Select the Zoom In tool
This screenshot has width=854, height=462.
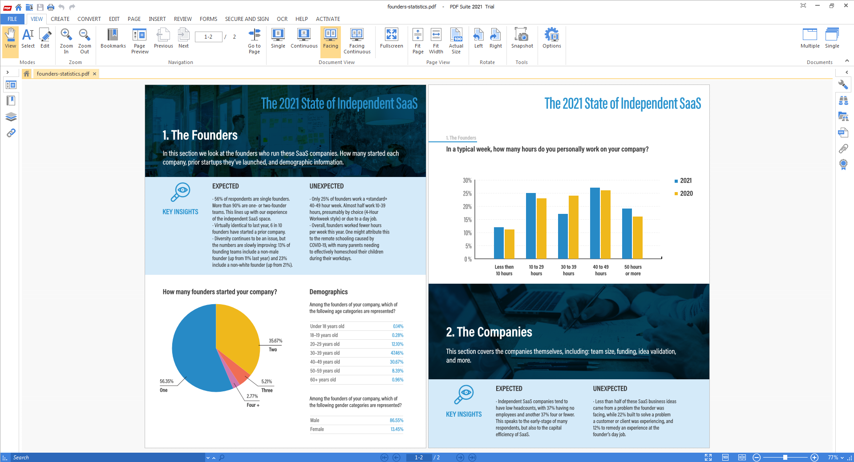66,40
